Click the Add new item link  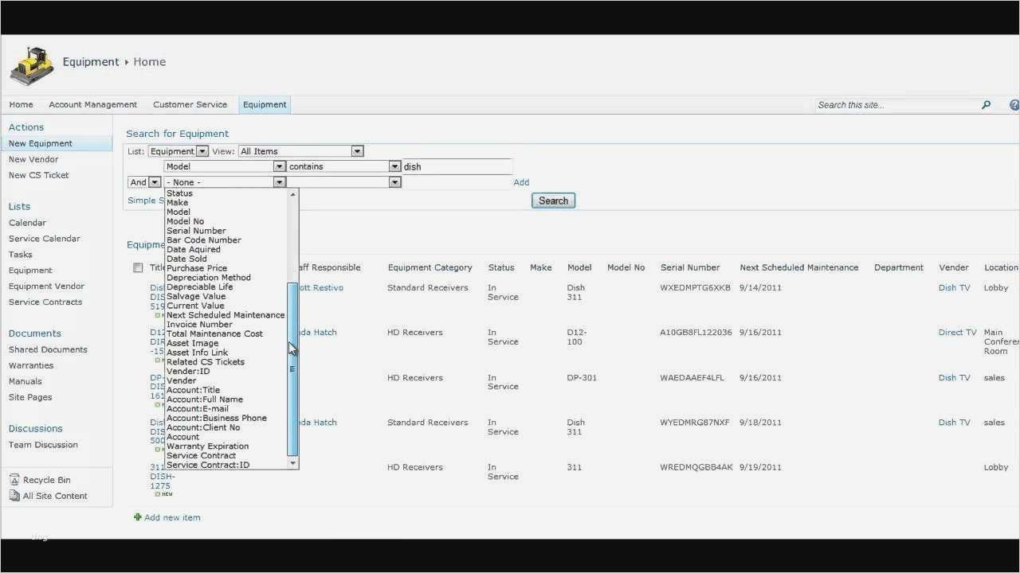pyautogui.click(x=172, y=517)
